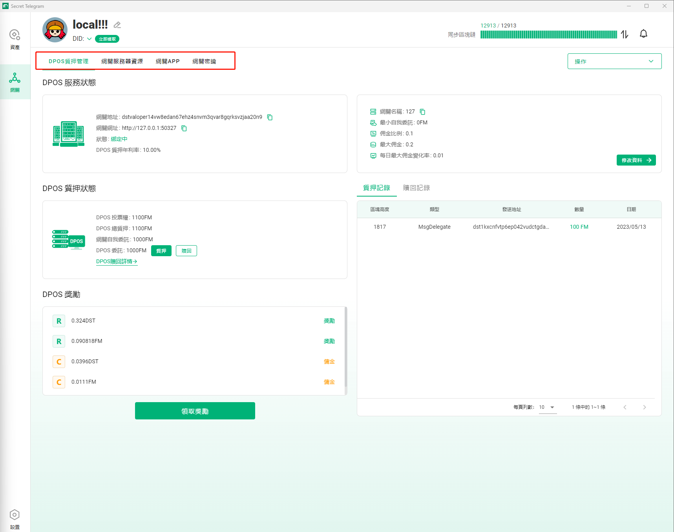Switch to the DPOS質押管理 tab
This screenshot has width=674, height=532.
(69, 61)
